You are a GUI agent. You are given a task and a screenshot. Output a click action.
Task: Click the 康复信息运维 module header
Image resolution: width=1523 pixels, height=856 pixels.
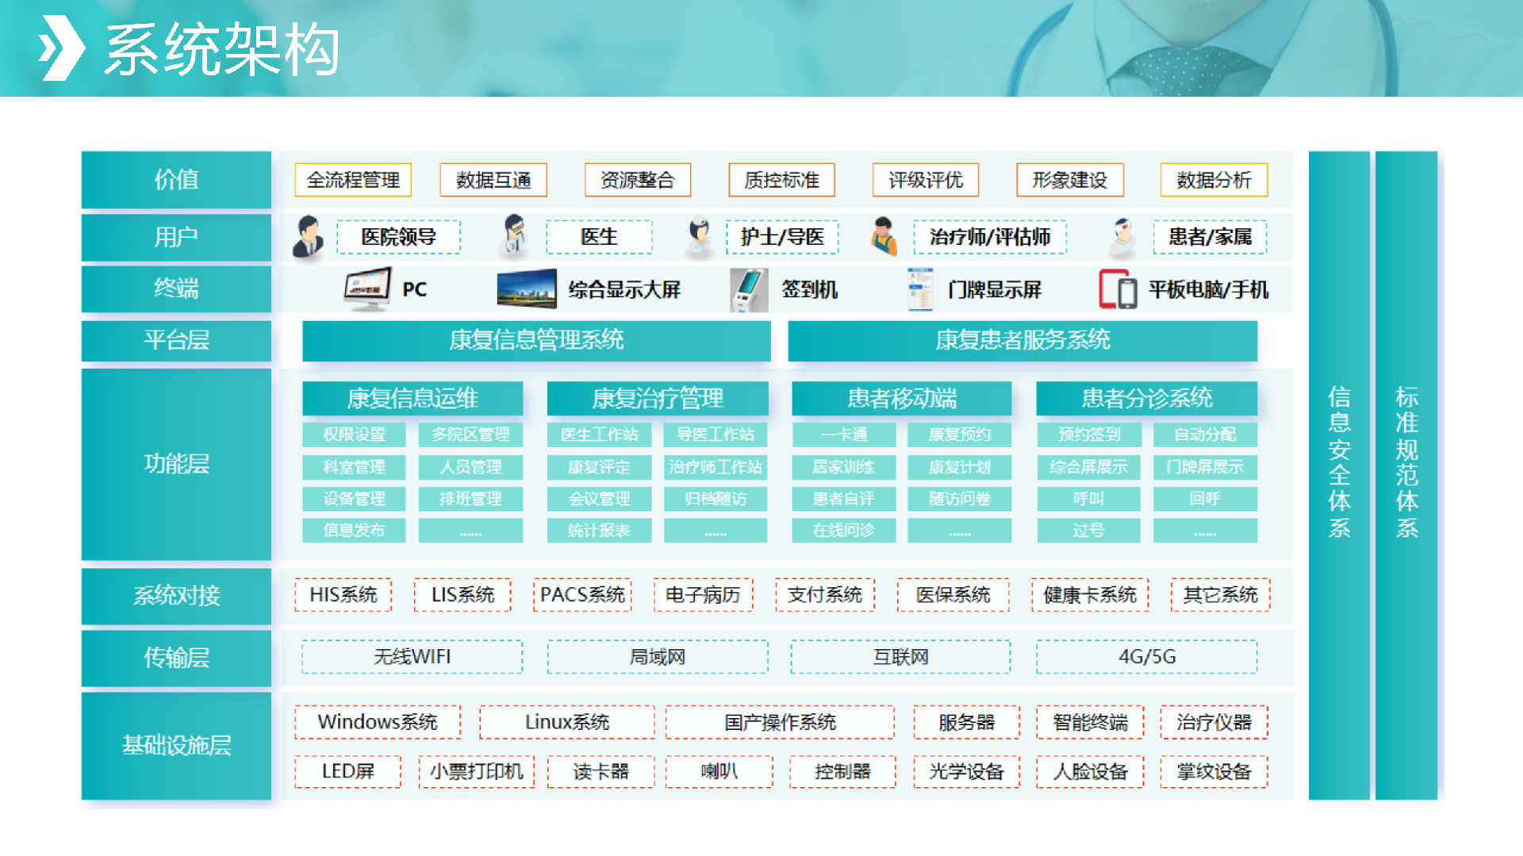pos(412,398)
